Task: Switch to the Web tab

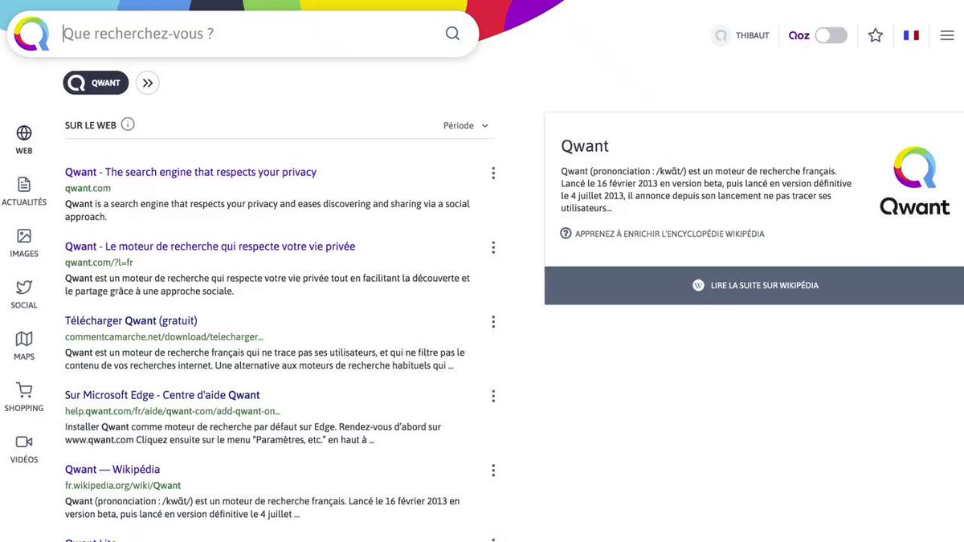Action: pyautogui.click(x=24, y=140)
